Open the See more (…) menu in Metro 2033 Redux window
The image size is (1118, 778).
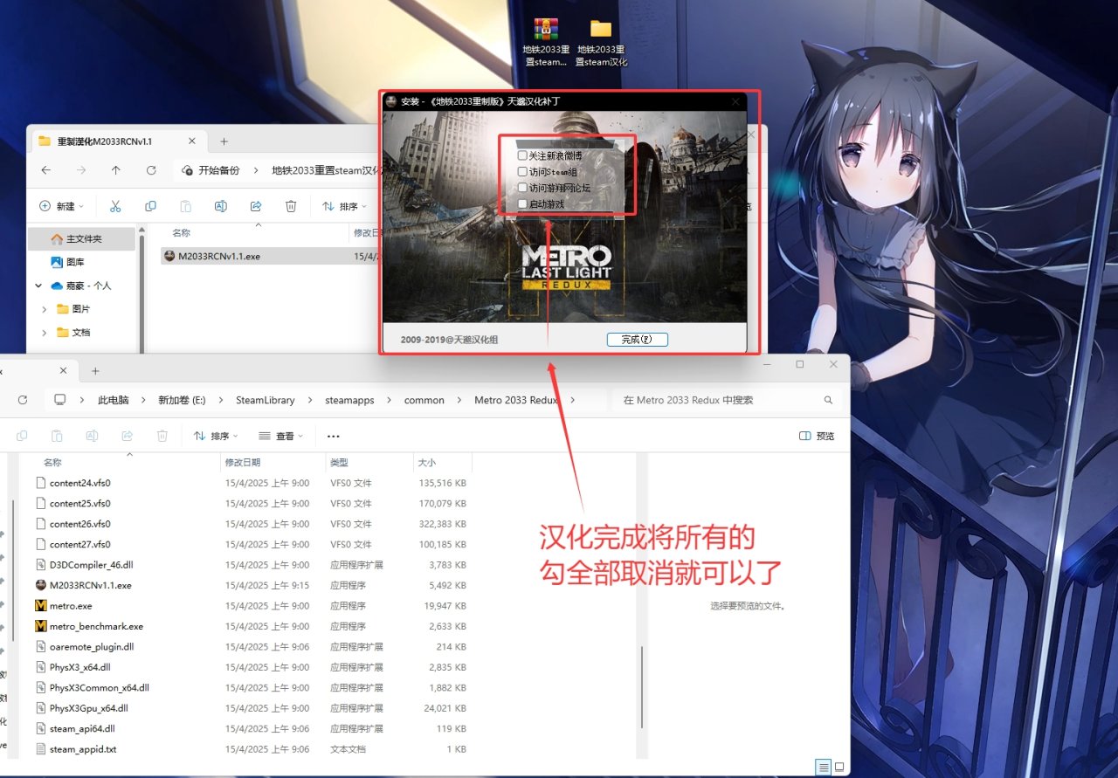tap(333, 436)
